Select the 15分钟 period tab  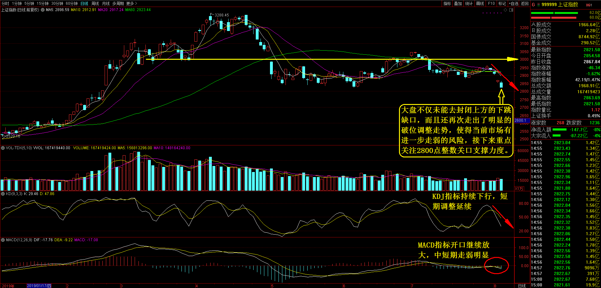pos(42,3)
